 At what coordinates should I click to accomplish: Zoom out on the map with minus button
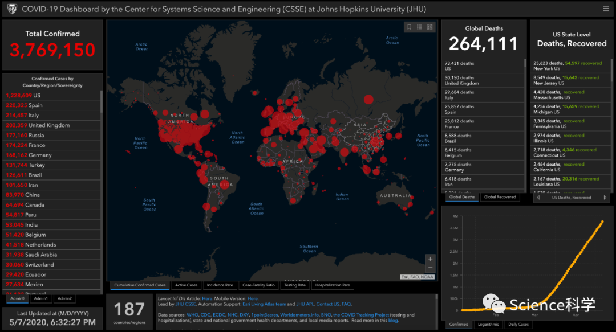[x=430, y=268]
